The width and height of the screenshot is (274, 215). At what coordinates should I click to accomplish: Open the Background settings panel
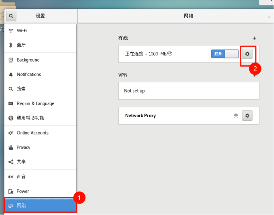click(40, 60)
